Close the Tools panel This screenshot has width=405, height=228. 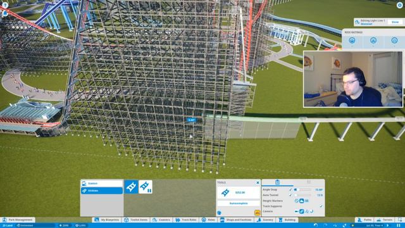pos(258,183)
